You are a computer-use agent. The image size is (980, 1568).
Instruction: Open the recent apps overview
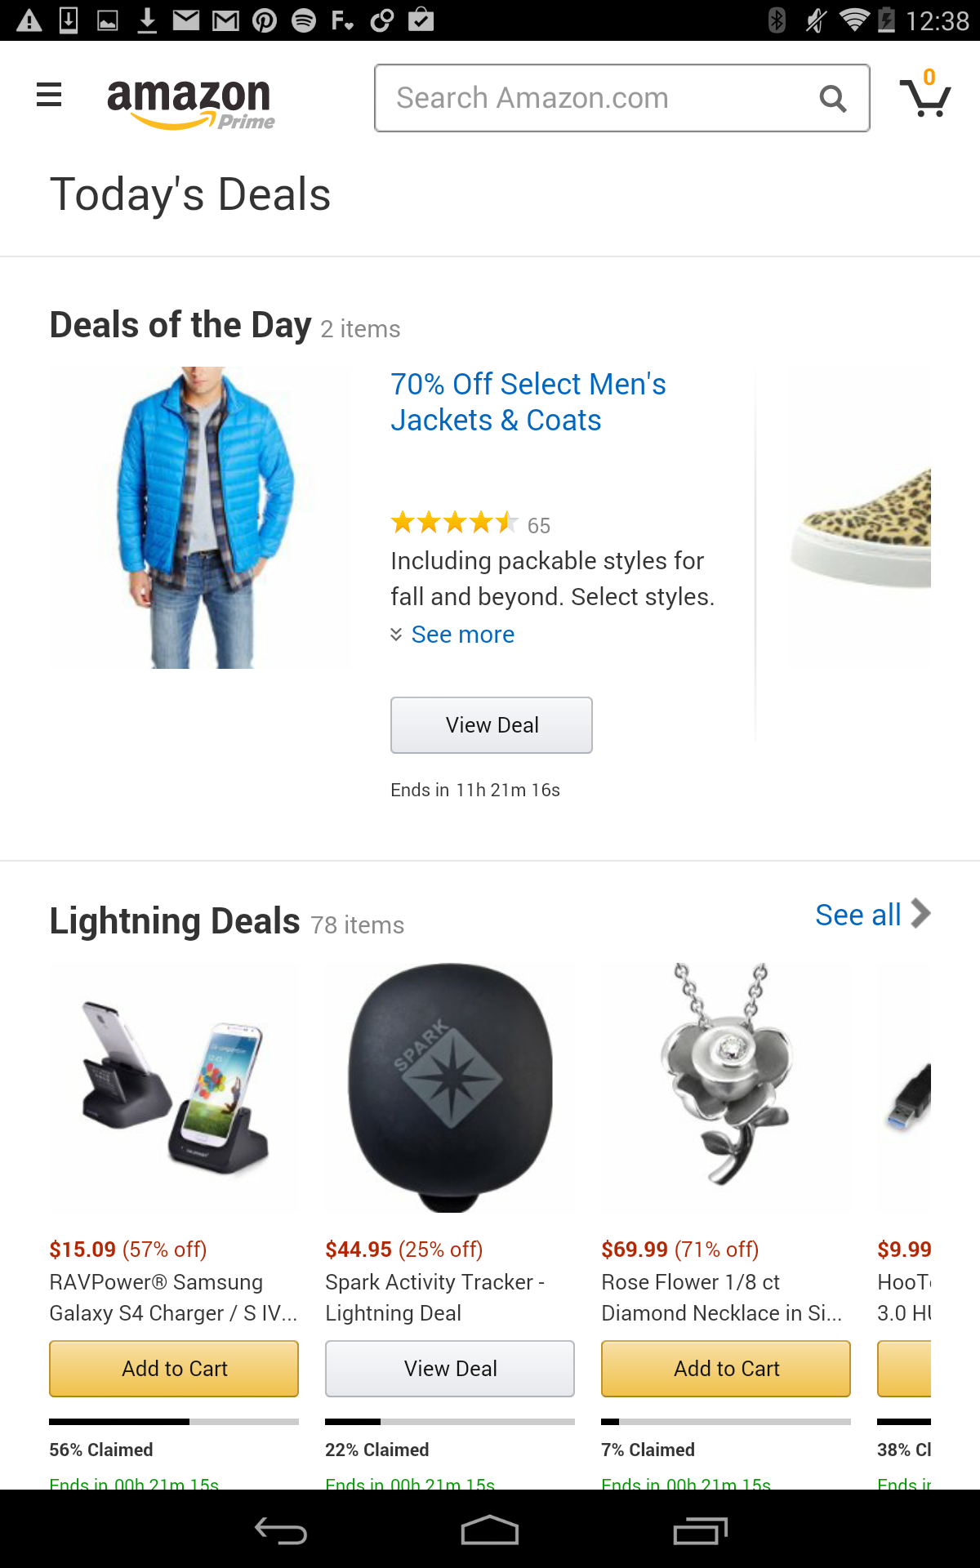tap(700, 1530)
